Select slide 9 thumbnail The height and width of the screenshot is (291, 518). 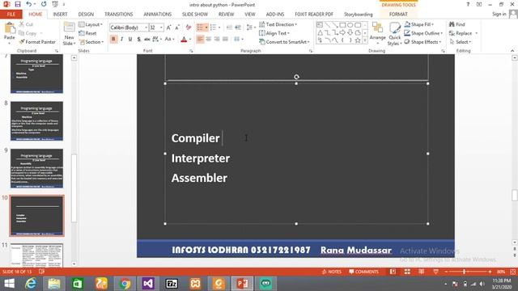36,168
